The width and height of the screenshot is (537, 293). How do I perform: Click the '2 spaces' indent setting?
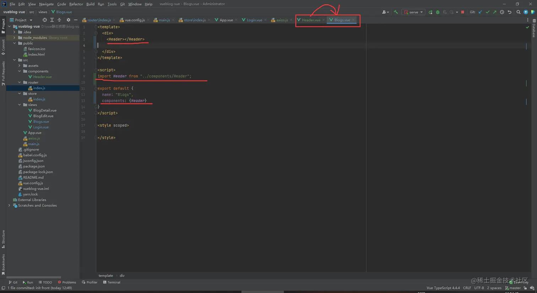(494, 288)
